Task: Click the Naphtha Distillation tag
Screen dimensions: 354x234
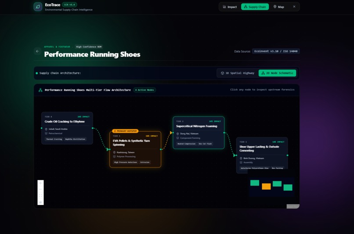Action: pyautogui.click(x=75, y=139)
